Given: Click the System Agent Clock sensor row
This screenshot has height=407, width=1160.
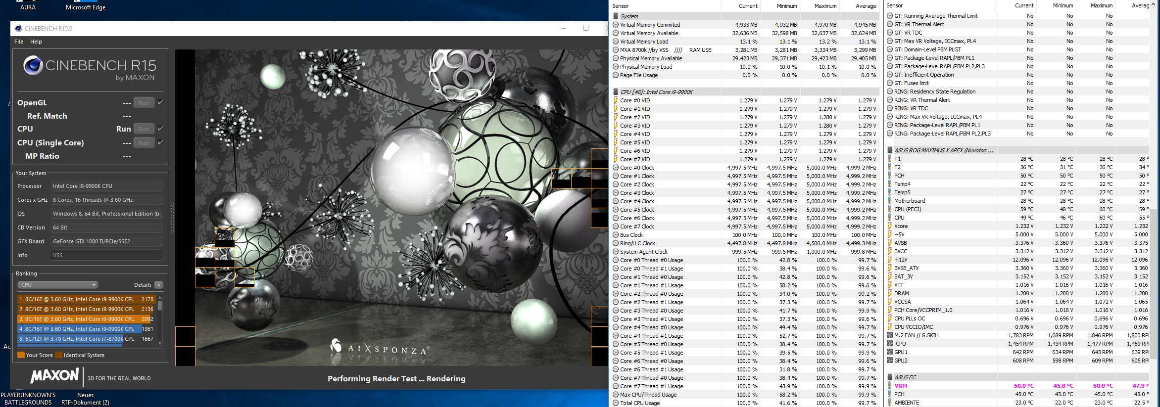Looking at the screenshot, I should 745,252.
